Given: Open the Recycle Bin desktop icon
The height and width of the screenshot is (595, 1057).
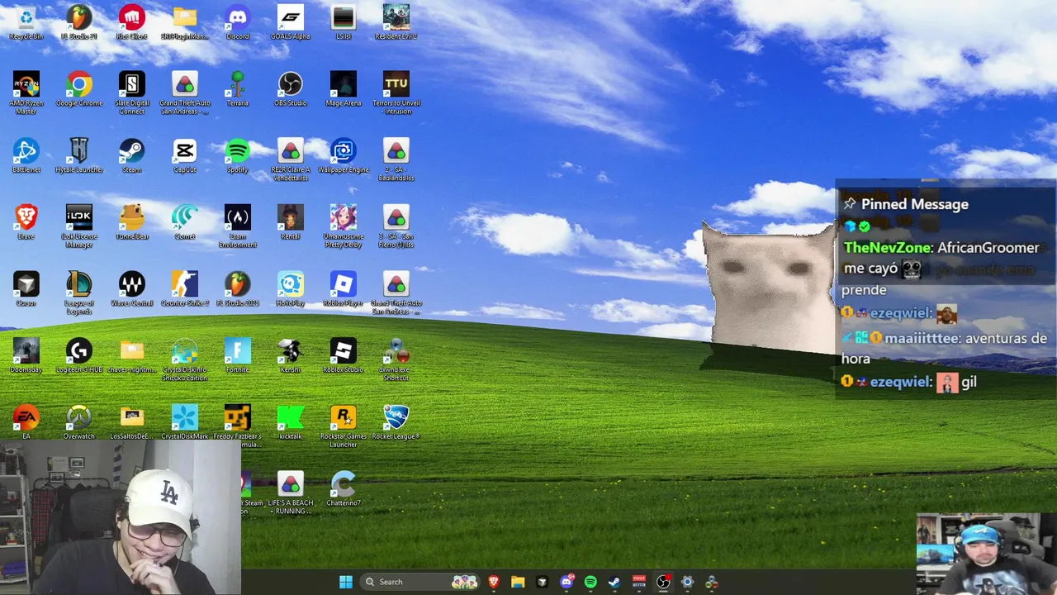Looking at the screenshot, I should [26, 21].
